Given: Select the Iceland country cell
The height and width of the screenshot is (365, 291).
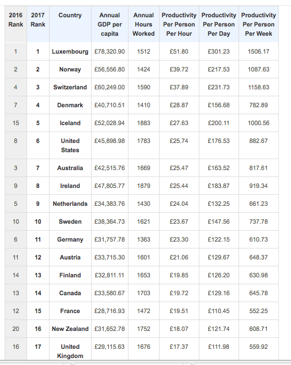Looking at the screenshot, I should [x=70, y=123].
